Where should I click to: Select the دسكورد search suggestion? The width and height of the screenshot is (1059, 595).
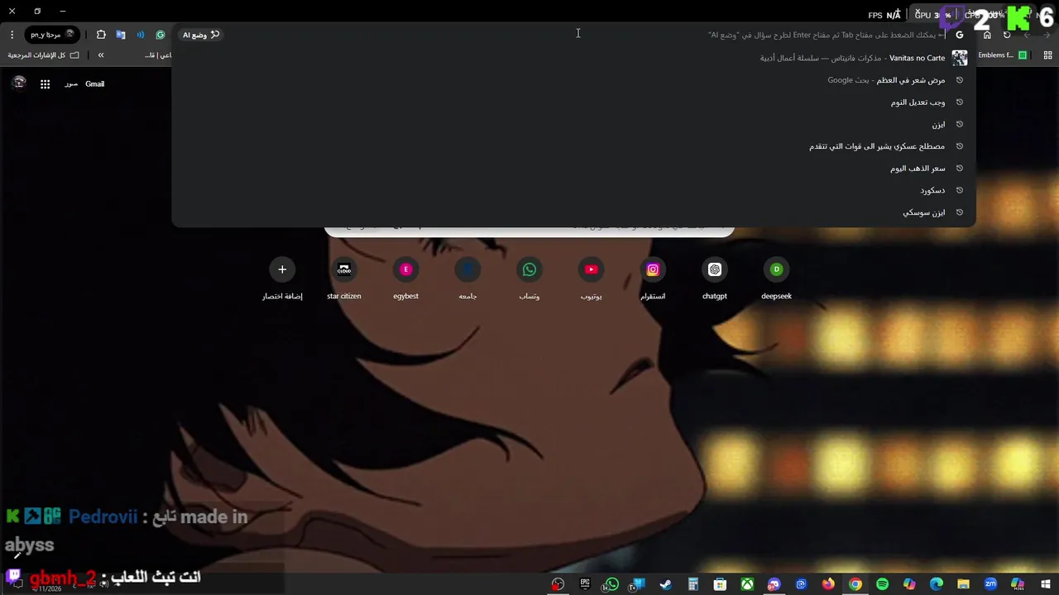573,190
